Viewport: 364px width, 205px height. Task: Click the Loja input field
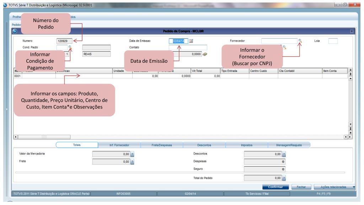[x=333, y=41]
